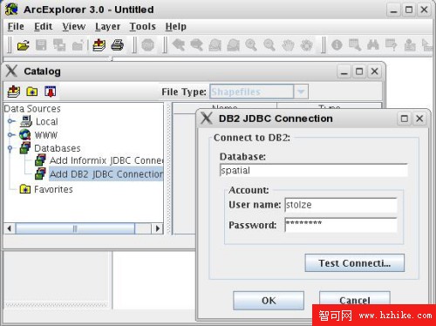Select the Zoom In magnifier tool
The image size is (436, 326).
251,45
